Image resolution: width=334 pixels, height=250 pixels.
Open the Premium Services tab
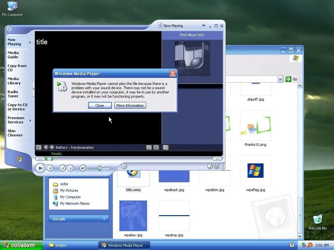pos(16,120)
